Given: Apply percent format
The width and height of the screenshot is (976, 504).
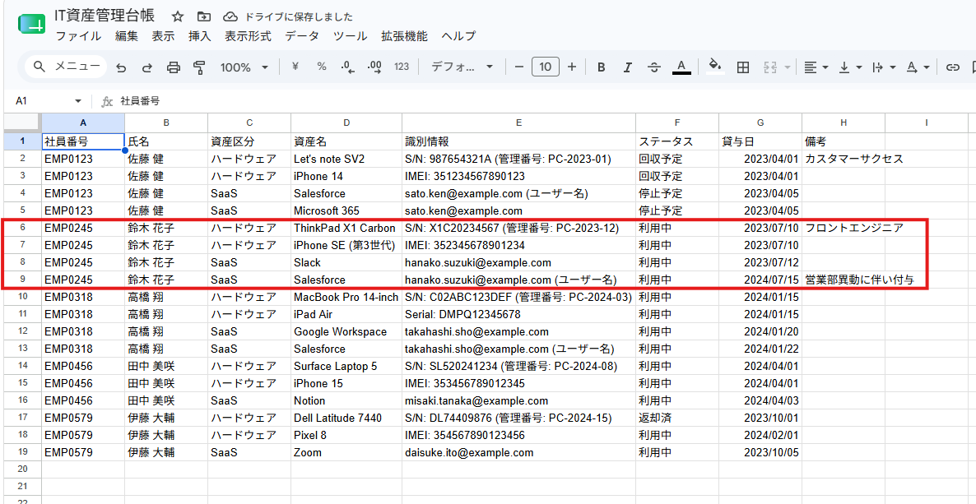Looking at the screenshot, I should (321, 67).
